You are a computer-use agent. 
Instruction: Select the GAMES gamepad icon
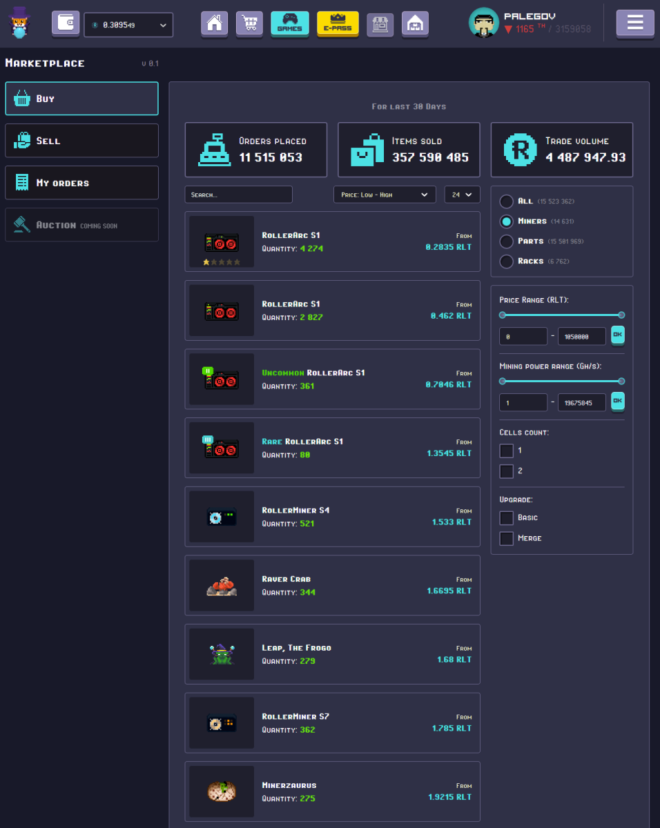[289, 23]
